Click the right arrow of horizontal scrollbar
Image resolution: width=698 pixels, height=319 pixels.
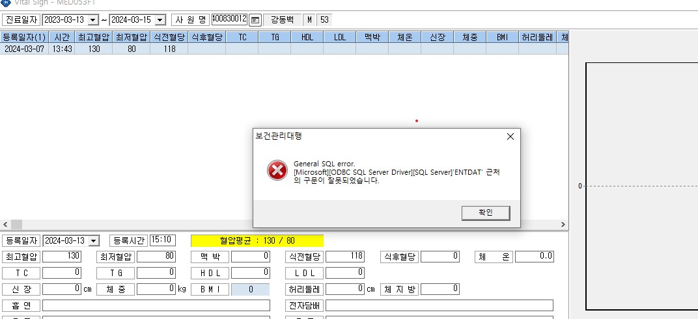(x=563, y=224)
